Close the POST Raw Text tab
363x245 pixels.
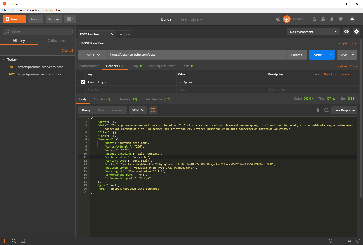pos(112,34)
